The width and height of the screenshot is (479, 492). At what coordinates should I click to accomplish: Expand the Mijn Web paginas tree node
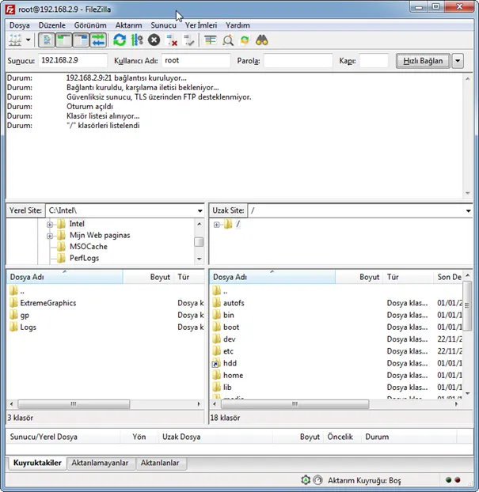50,236
